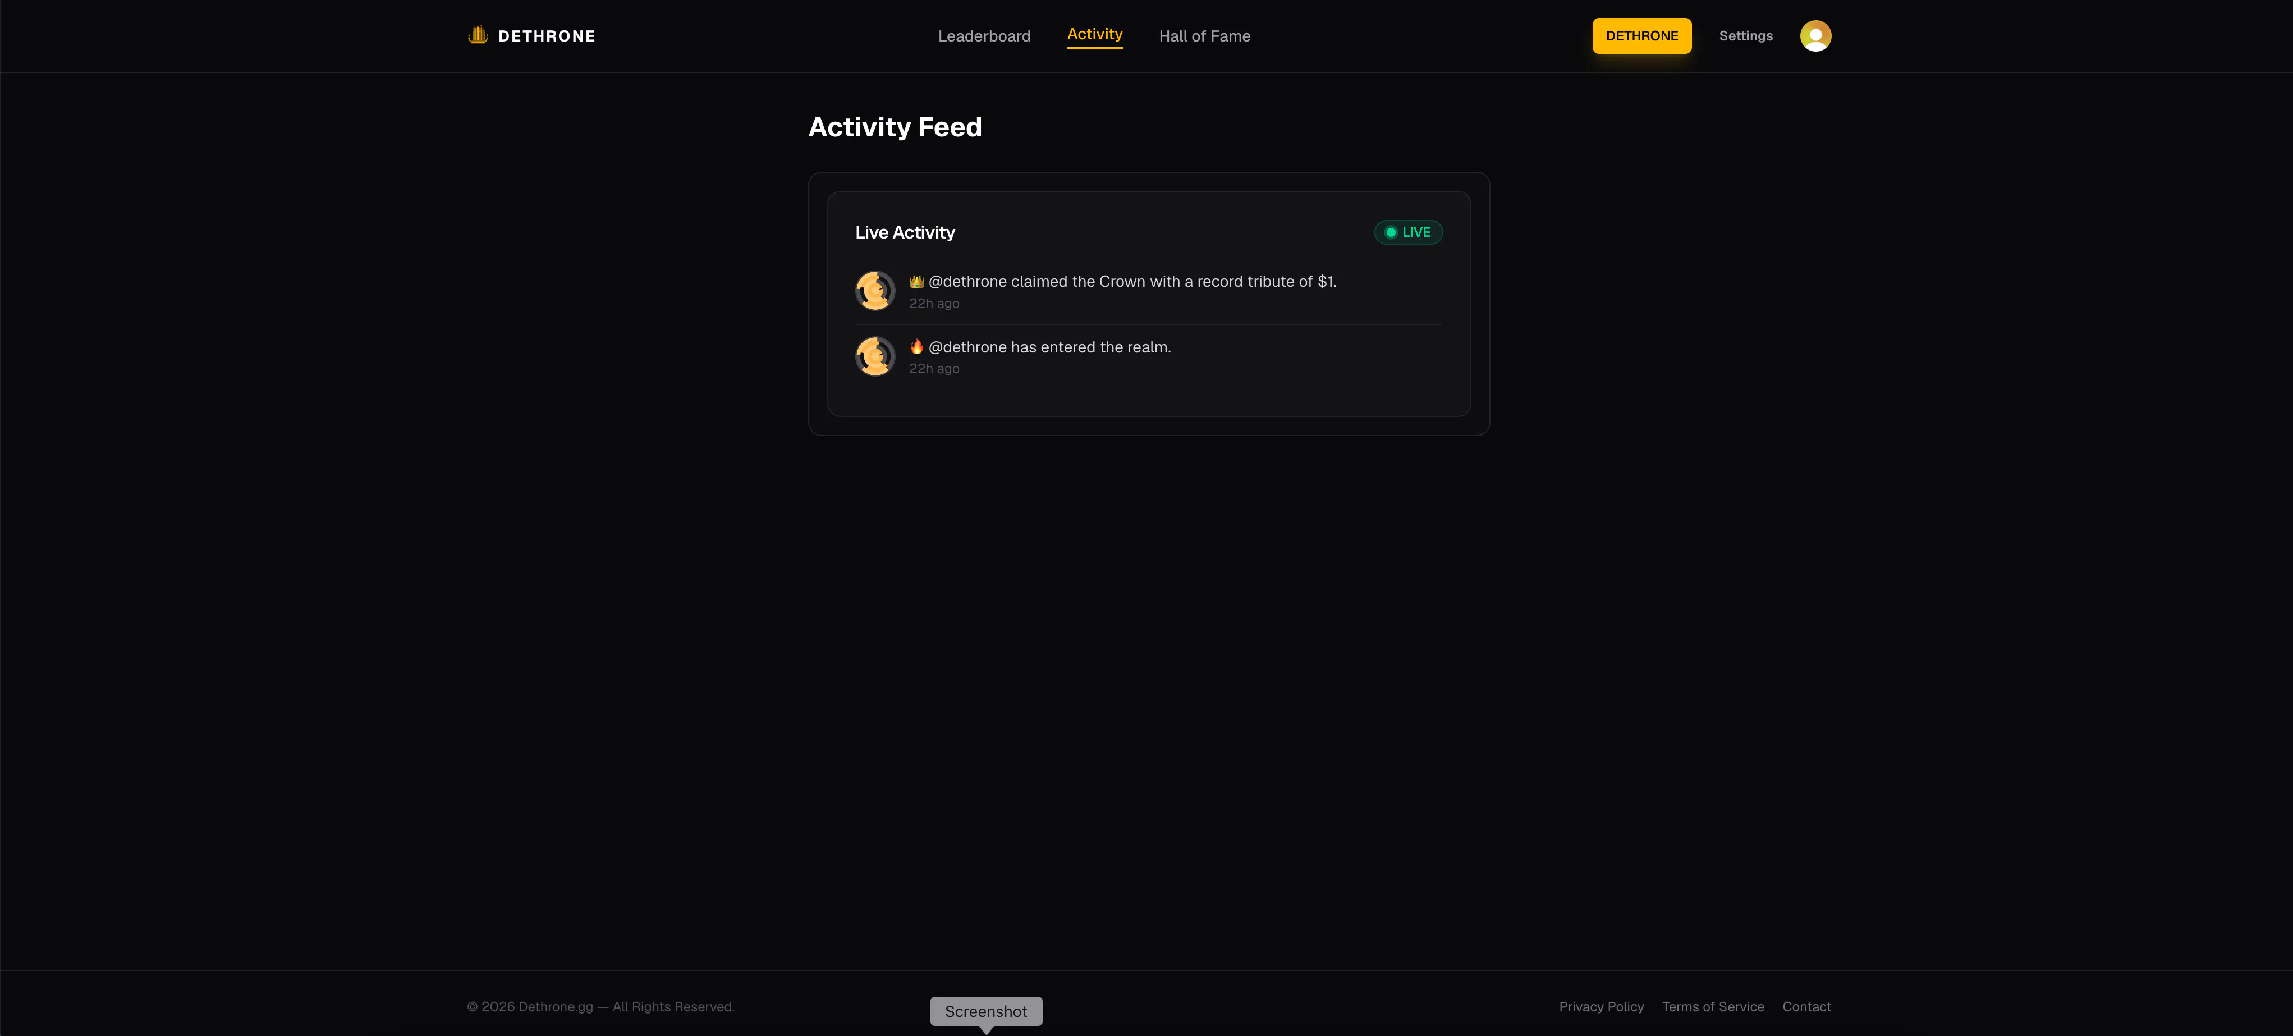This screenshot has width=2293, height=1036.
Task: Click the avatar beside the Crown claim entry
Action: pyautogui.click(x=875, y=291)
